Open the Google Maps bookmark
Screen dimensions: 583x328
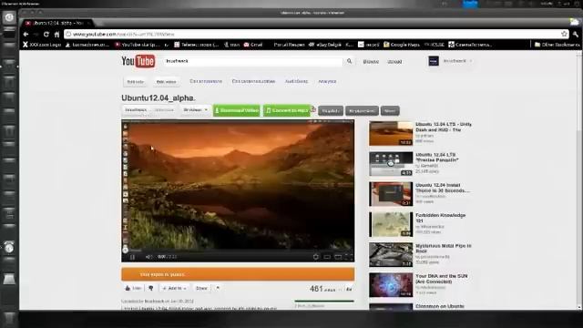click(402, 45)
